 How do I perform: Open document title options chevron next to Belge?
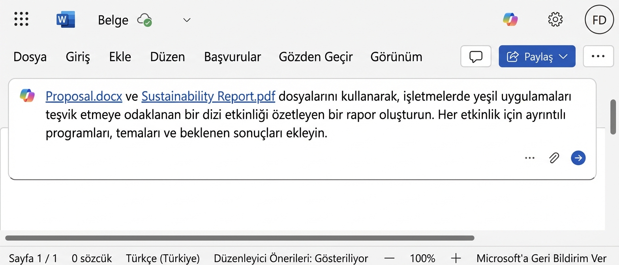pyautogui.click(x=186, y=20)
